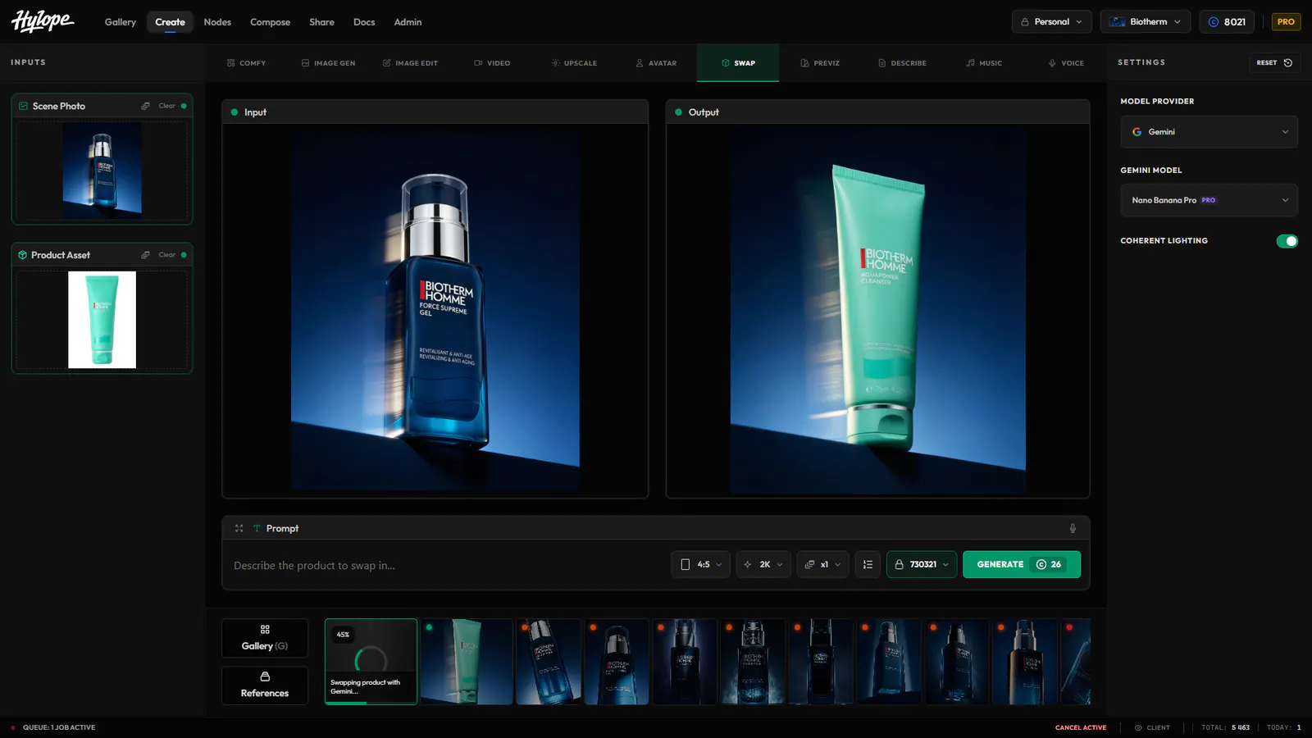Viewport: 1312px width, 738px height.
Task: Switch to the Voice tab
Action: coord(1066,63)
